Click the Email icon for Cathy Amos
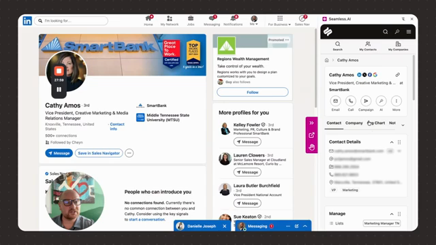The image size is (436, 245). pyautogui.click(x=335, y=101)
